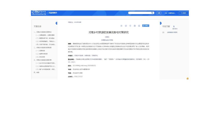Jump to section 二 on resource advantages in outline

coord(44,47)
